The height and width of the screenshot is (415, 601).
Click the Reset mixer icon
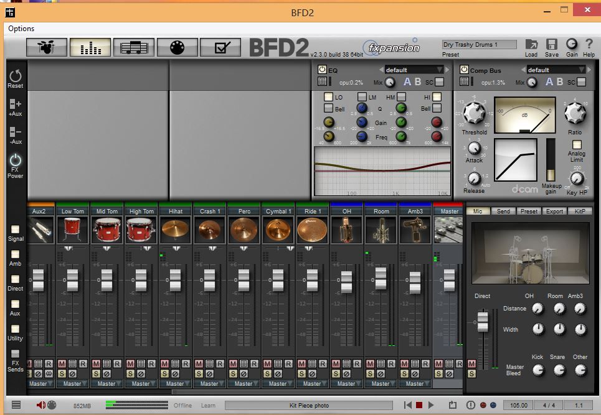tap(16, 76)
